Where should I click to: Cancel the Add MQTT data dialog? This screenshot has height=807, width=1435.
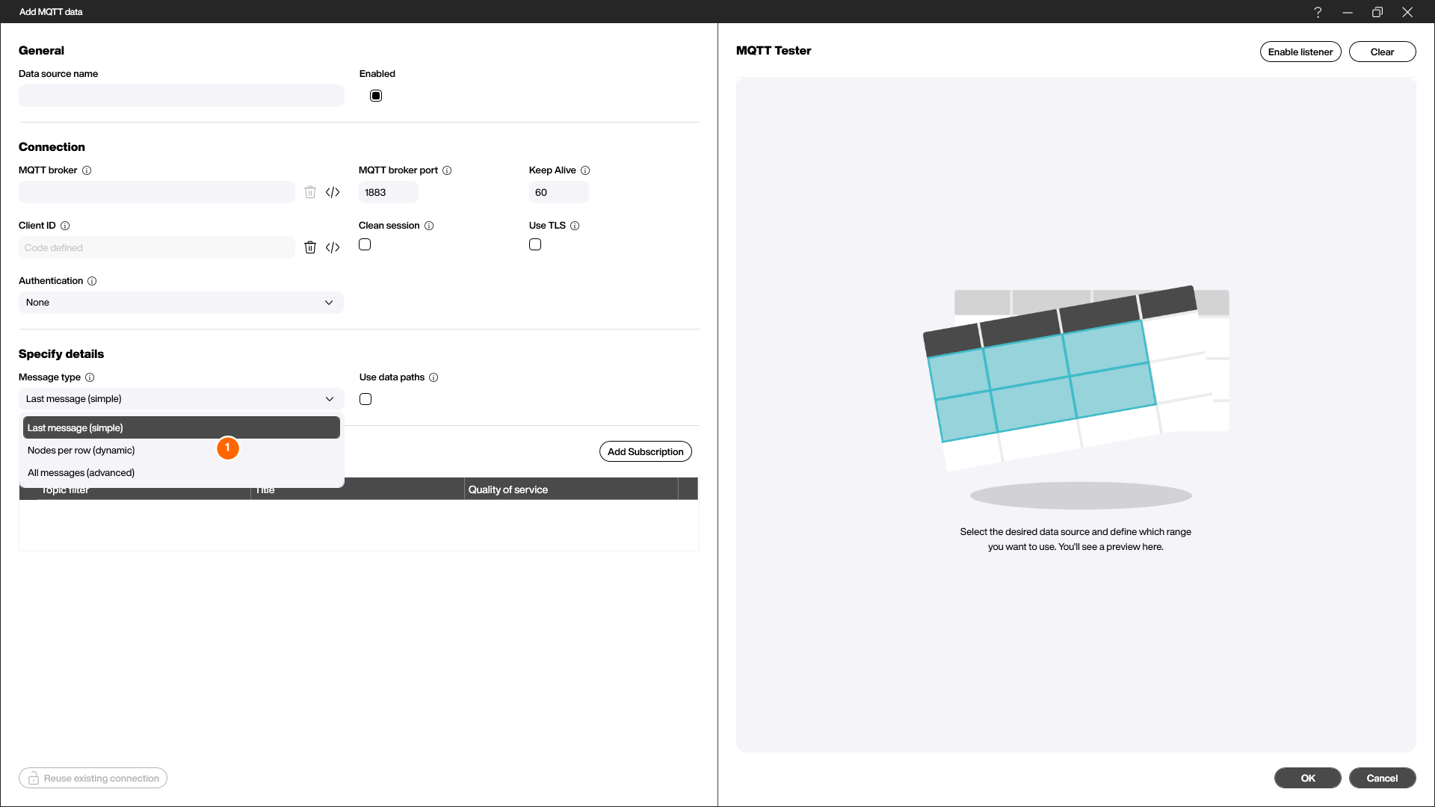pos(1382,778)
